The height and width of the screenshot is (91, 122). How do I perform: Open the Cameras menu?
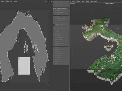(x=78, y=2)
